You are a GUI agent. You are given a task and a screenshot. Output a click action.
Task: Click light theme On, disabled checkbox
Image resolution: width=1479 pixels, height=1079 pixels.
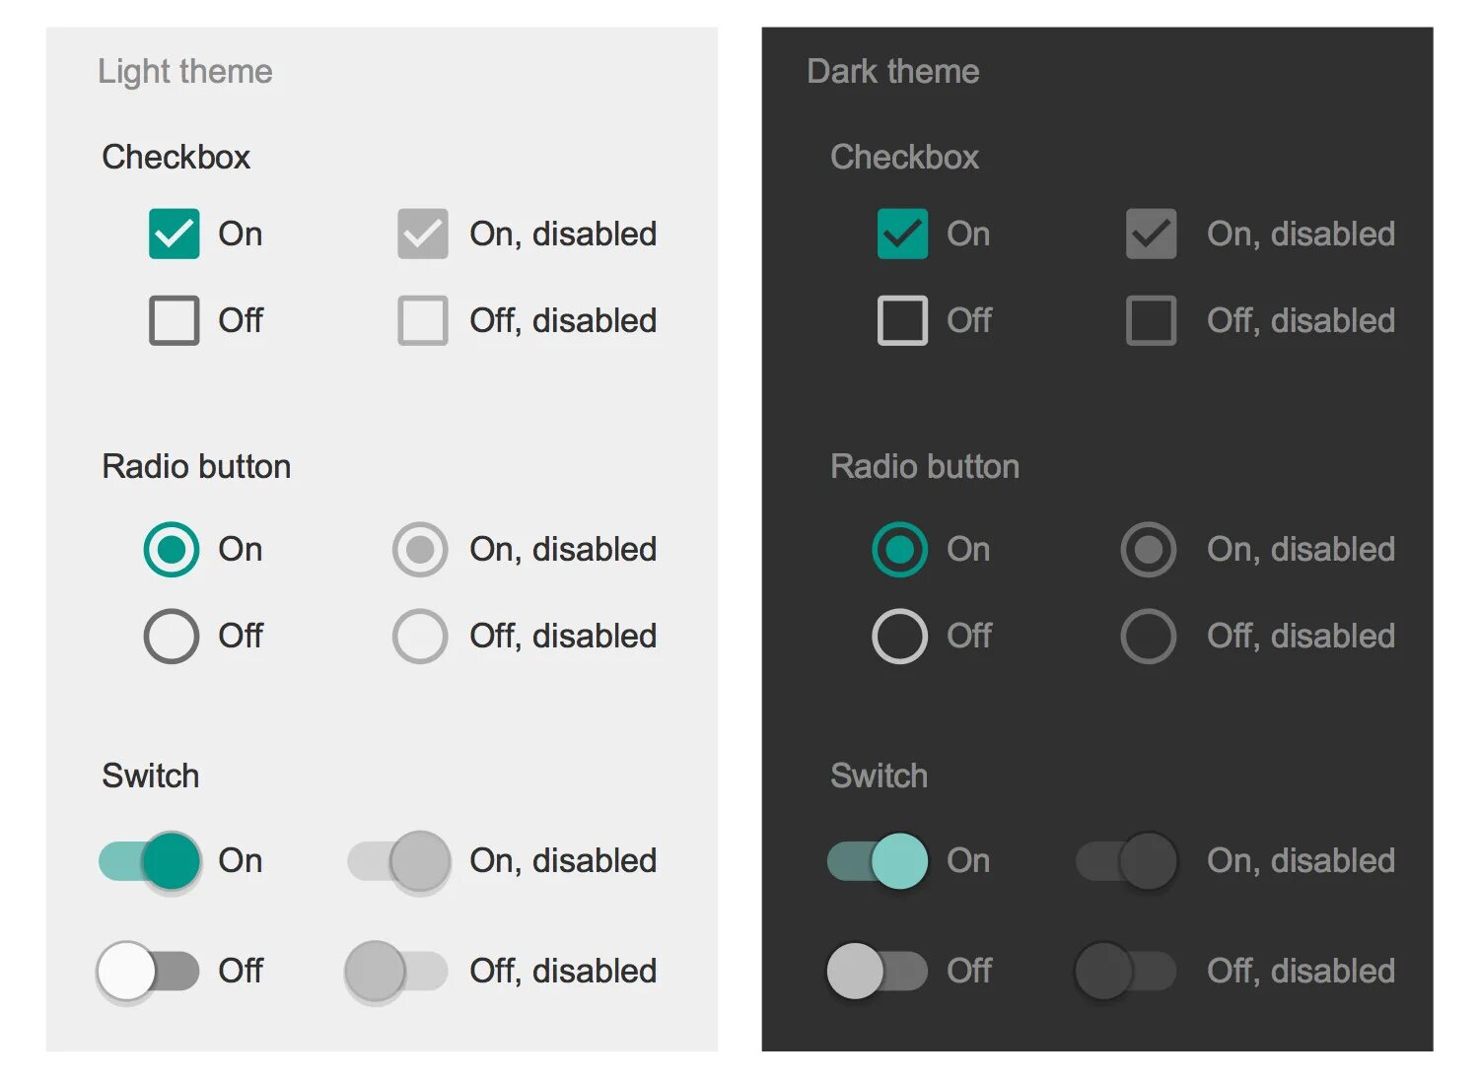coord(422,234)
